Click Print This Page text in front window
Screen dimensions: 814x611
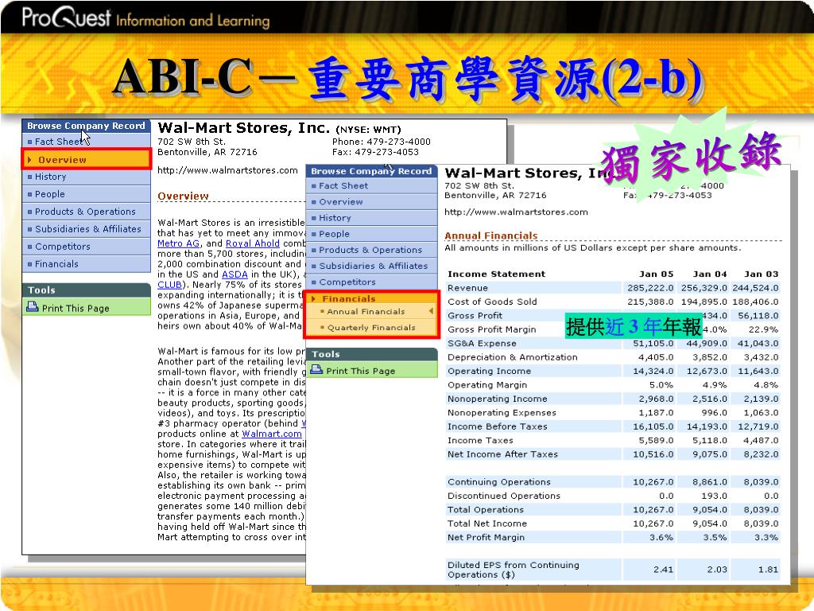360,371
